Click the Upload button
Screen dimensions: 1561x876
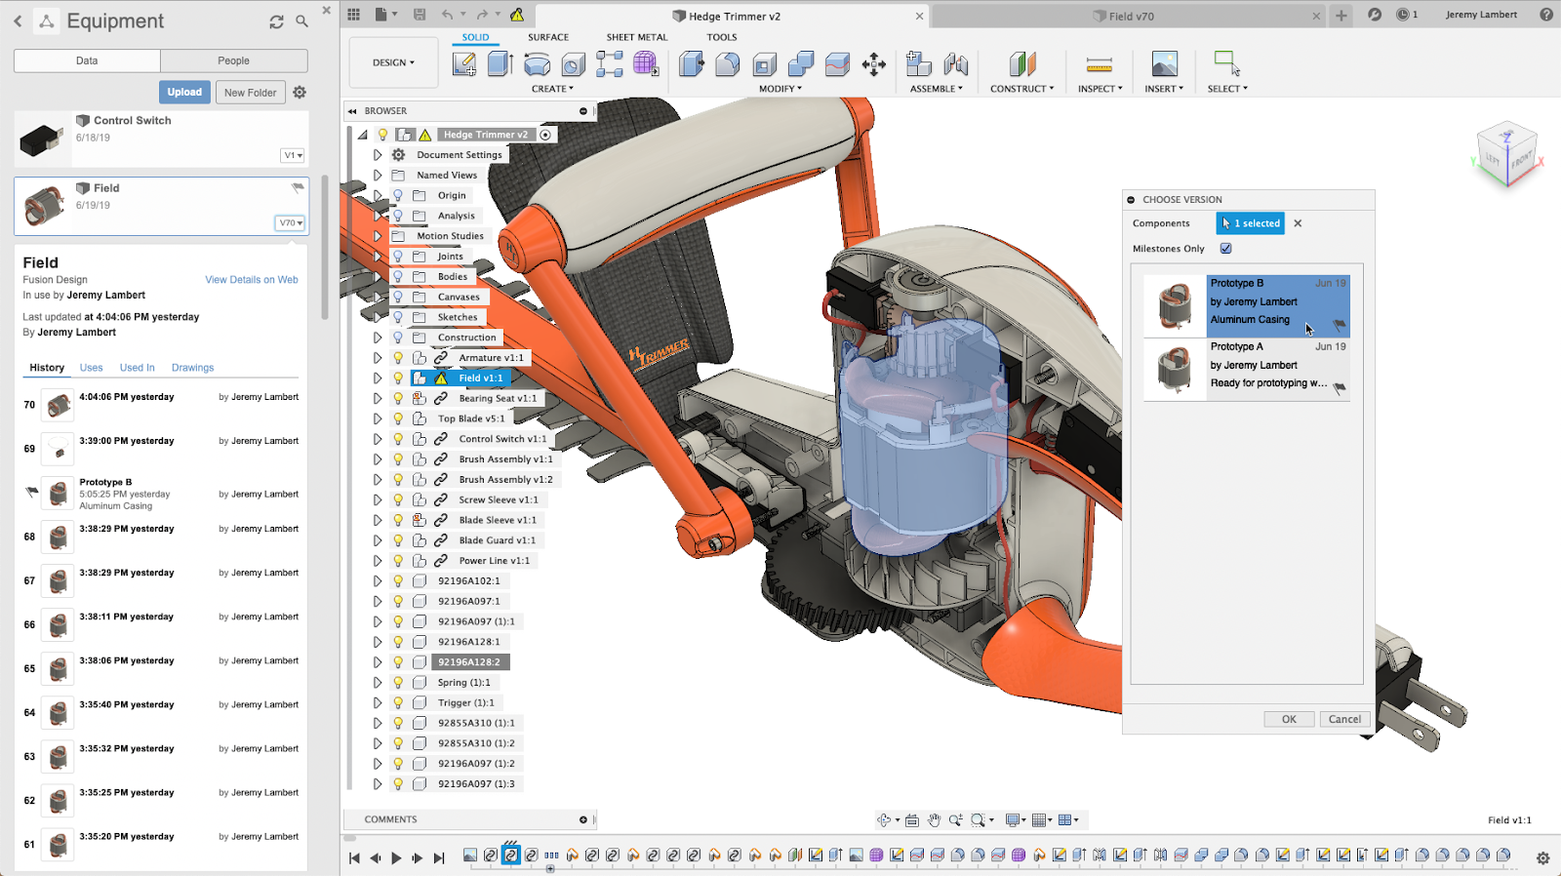click(x=184, y=93)
